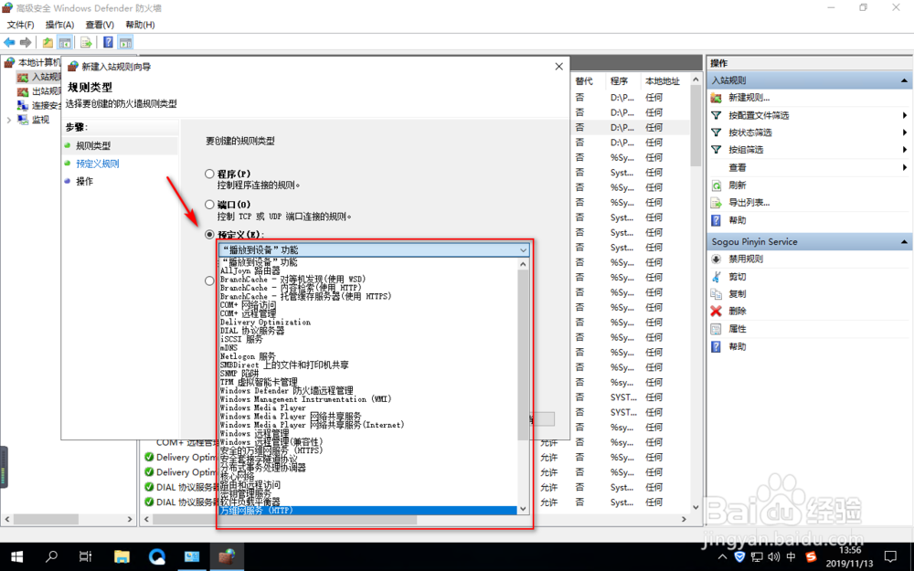Click Sogou input method tray icon
Screen dimensions: 914x571
point(810,557)
